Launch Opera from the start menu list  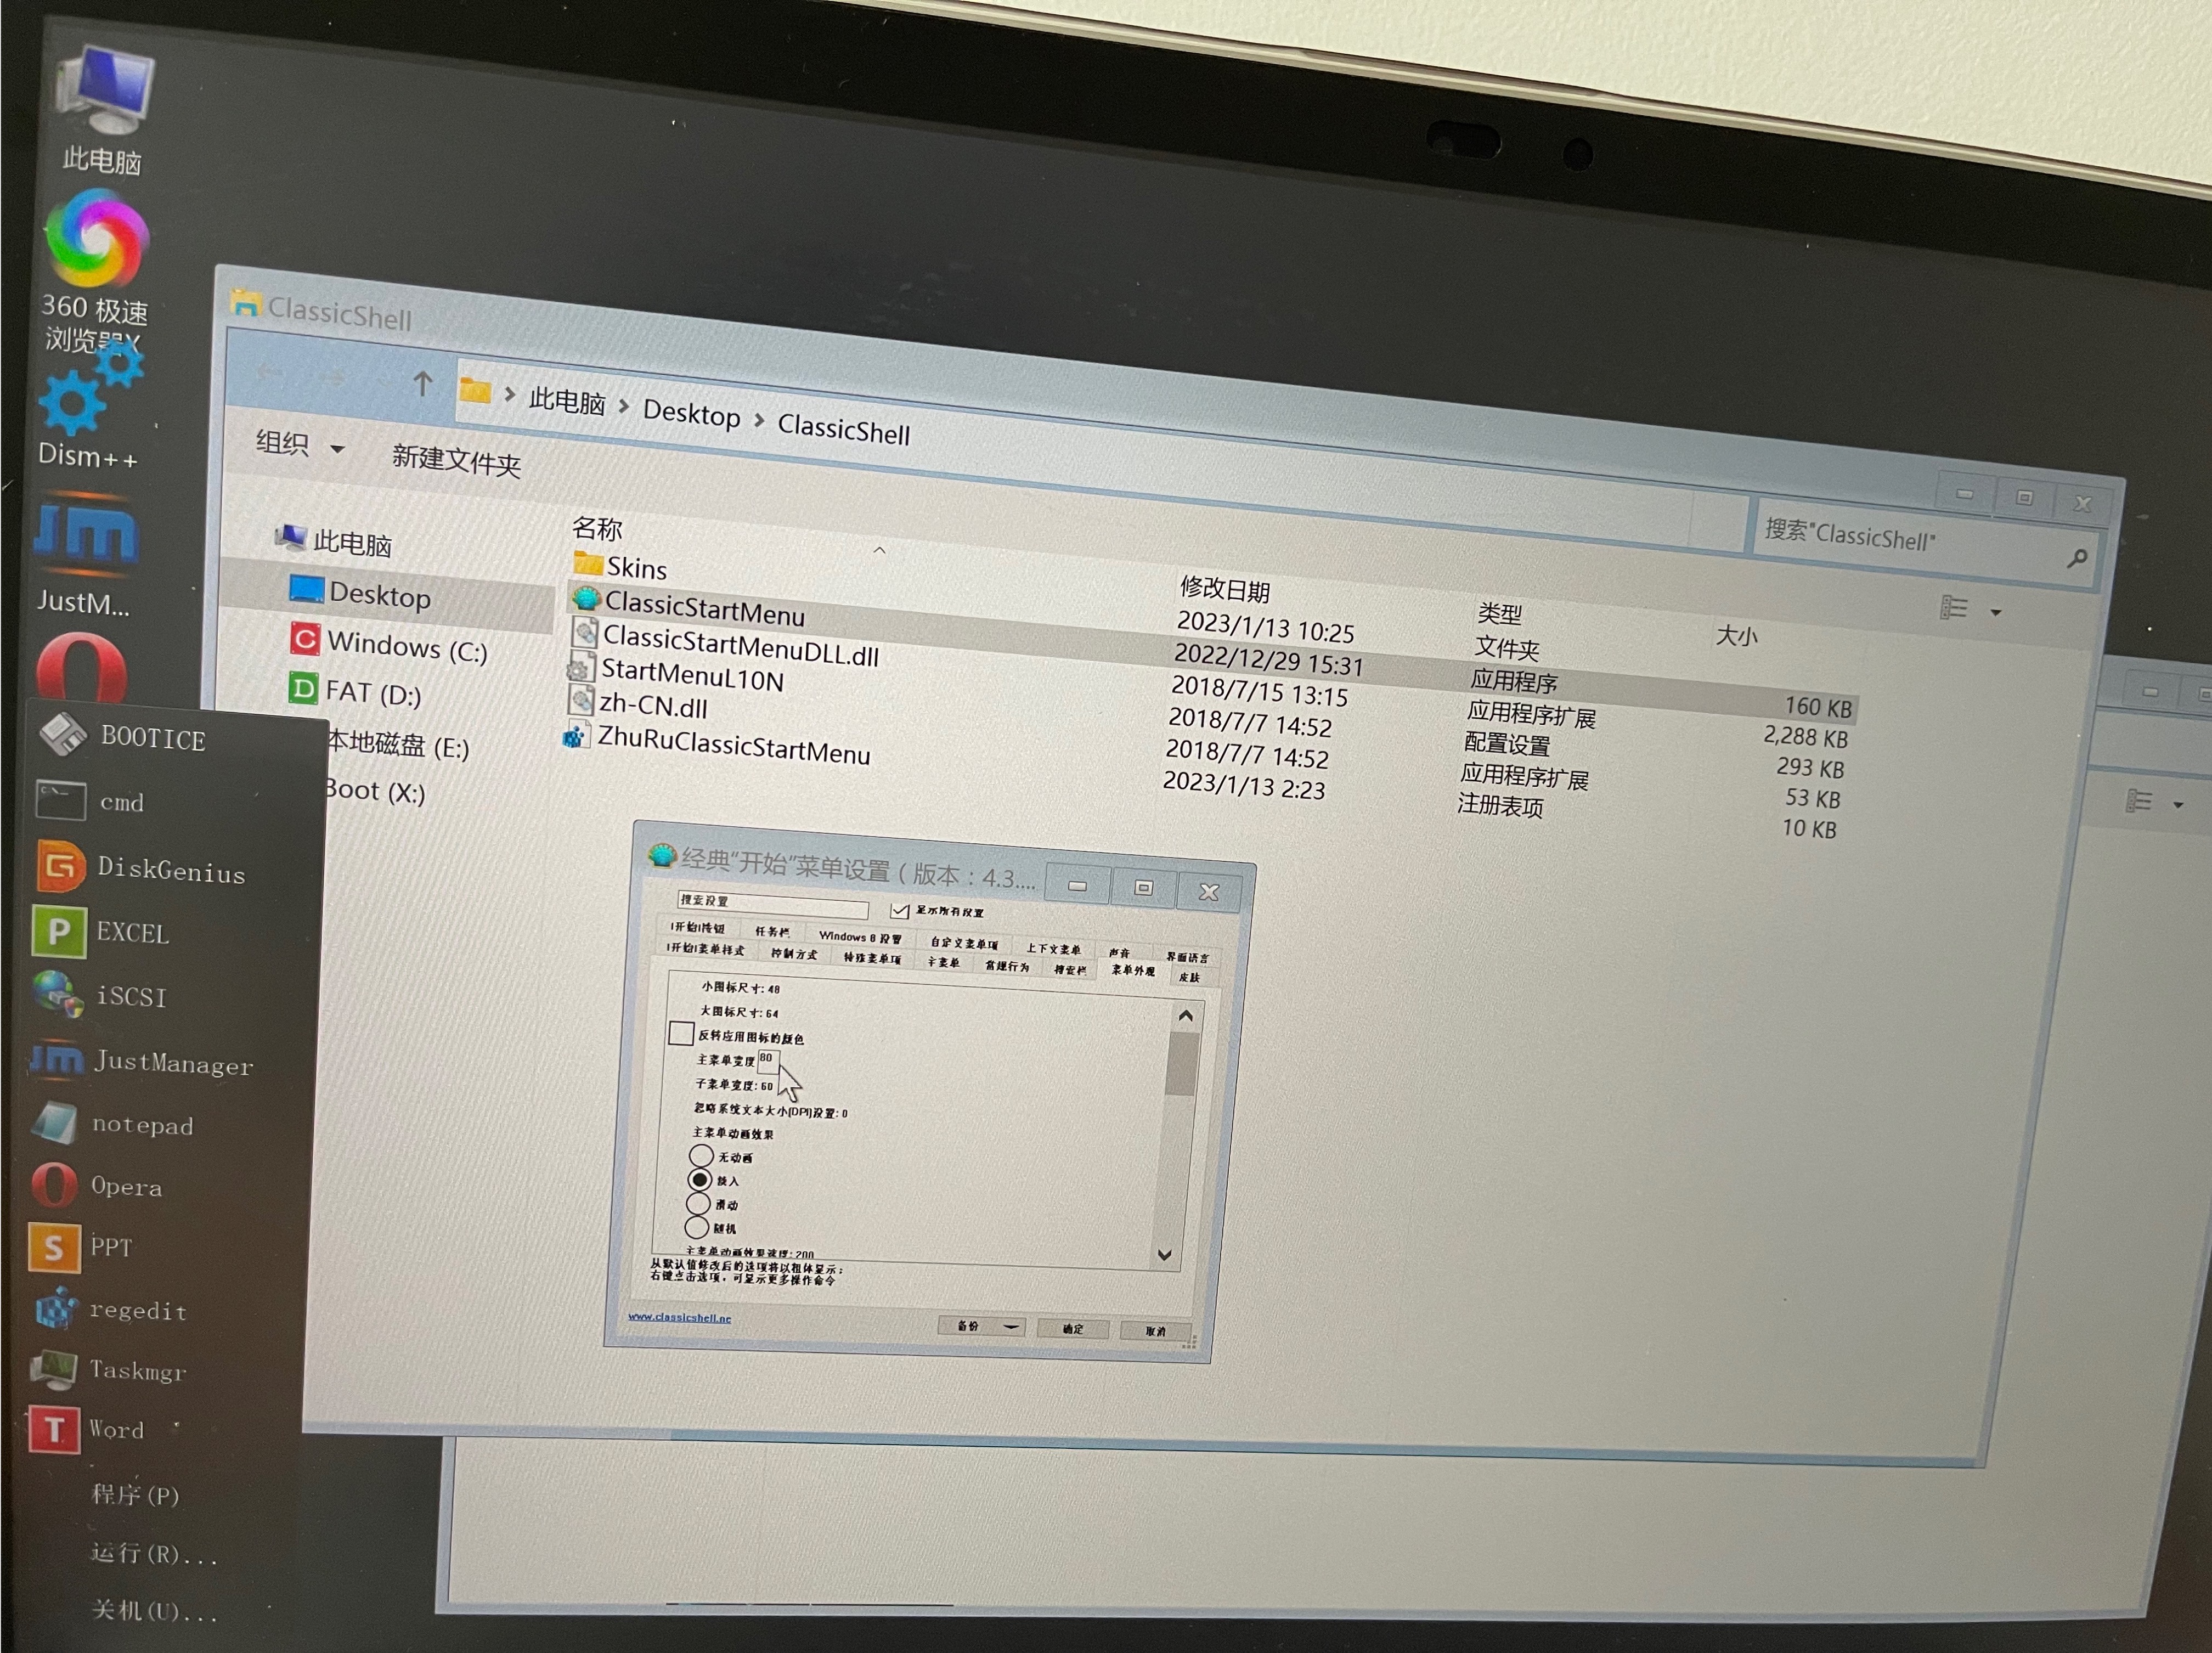click(x=97, y=1186)
